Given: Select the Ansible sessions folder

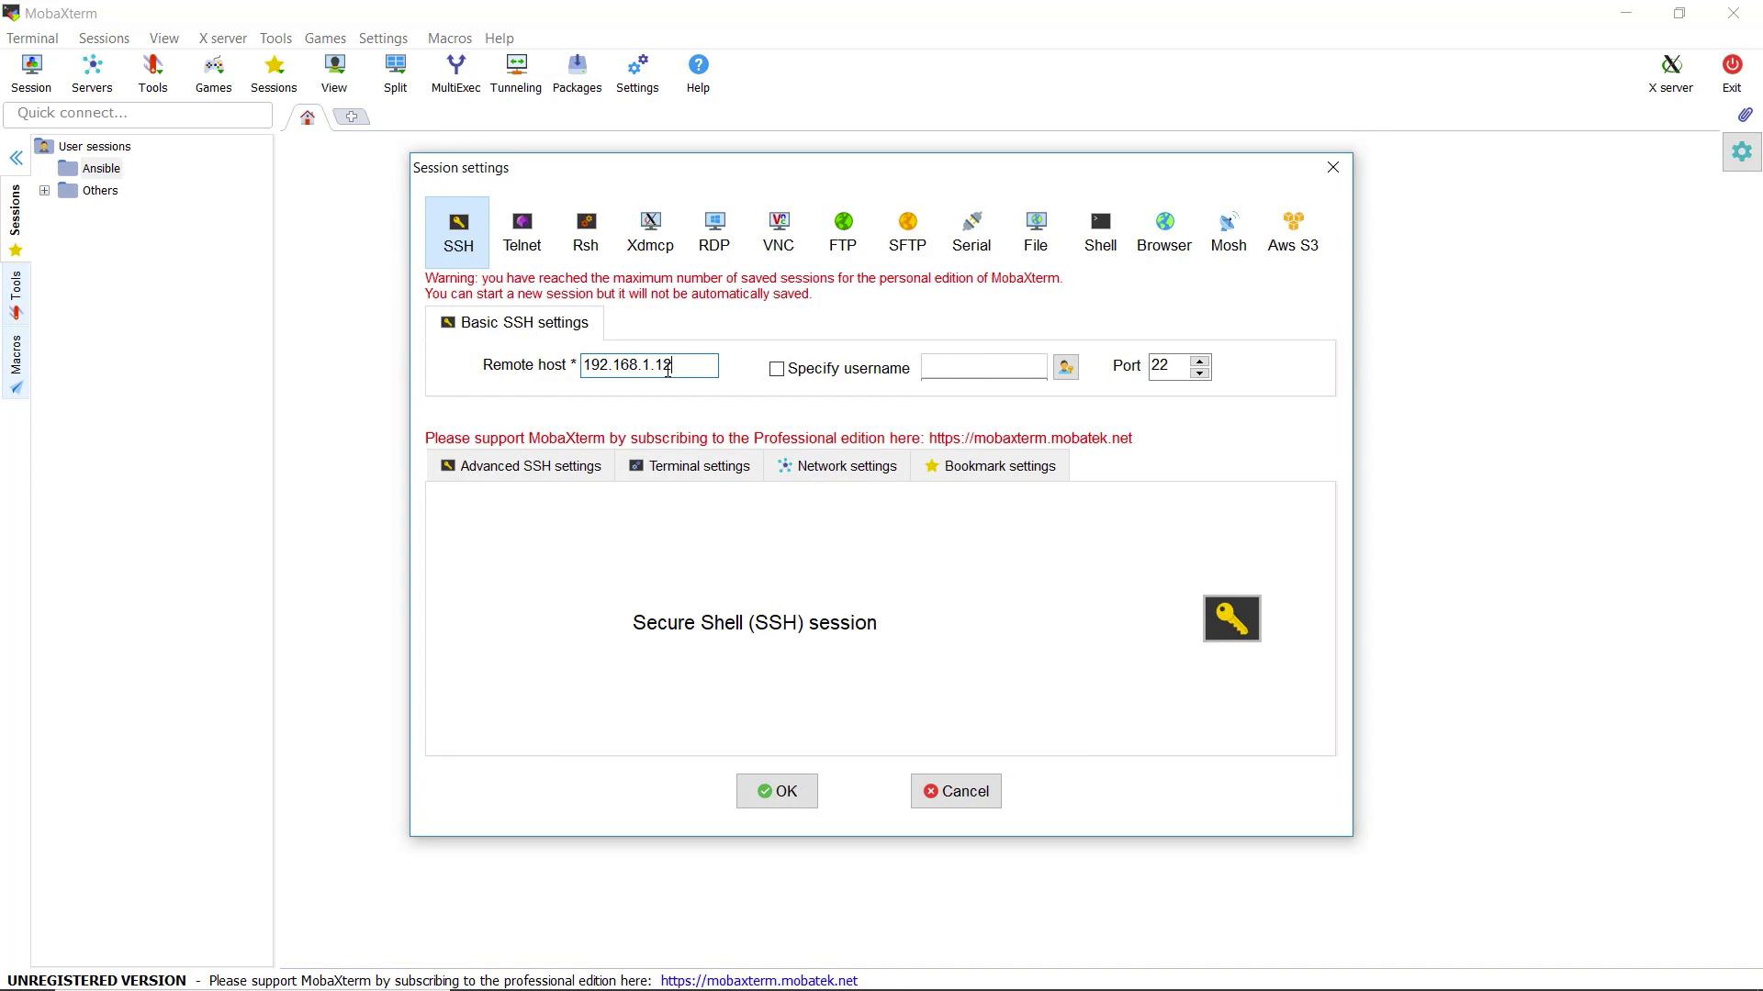Looking at the screenshot, I should (101, 169).
